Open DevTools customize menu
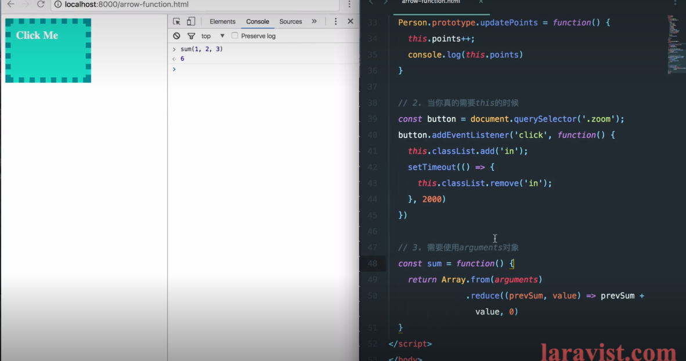 tap(335, 21)
